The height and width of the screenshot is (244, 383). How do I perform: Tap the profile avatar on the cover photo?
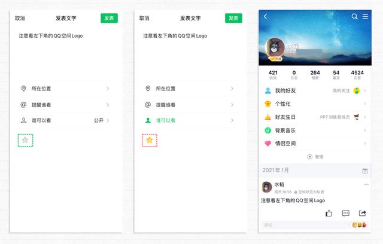pos(275,48)
